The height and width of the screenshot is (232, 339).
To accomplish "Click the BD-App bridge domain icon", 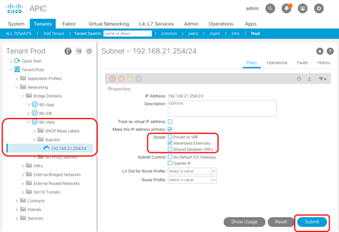I will [34, 105].
